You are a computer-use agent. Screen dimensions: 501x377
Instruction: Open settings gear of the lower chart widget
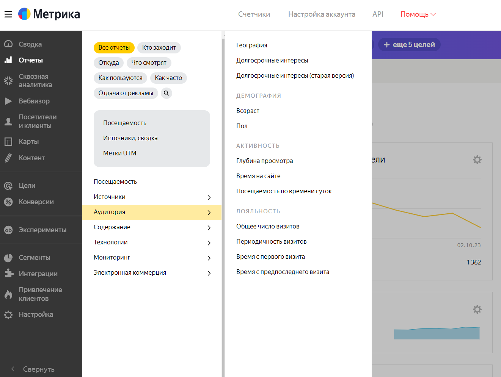[x=477, y=310]
